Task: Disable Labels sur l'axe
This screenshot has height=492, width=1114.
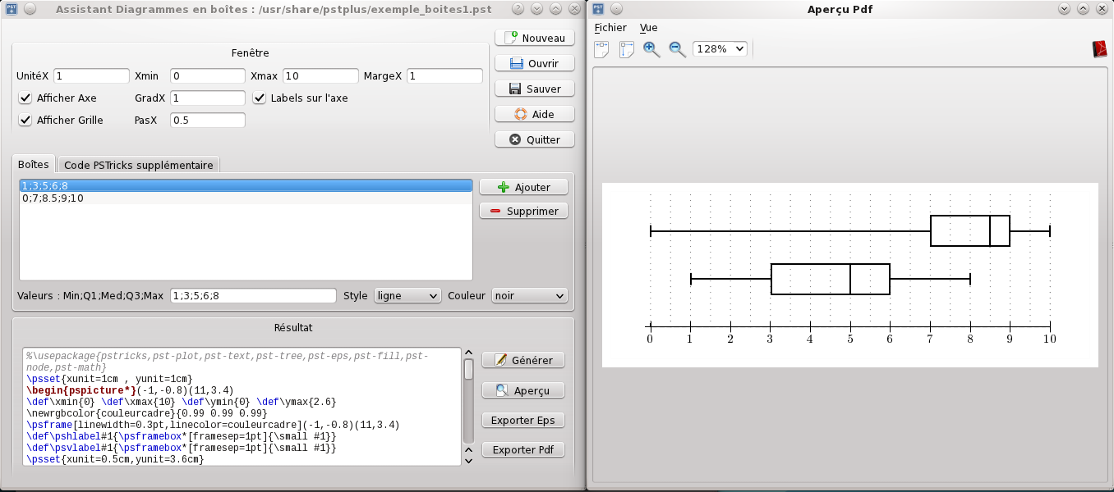Action: point(260,98)
